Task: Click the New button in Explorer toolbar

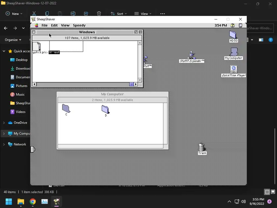Action: pos(14,14)
